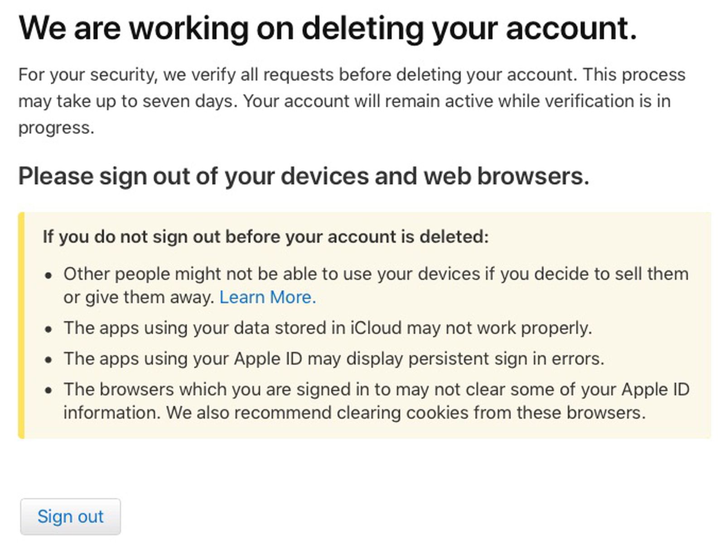Open the Learn More link

pos(267,297)
